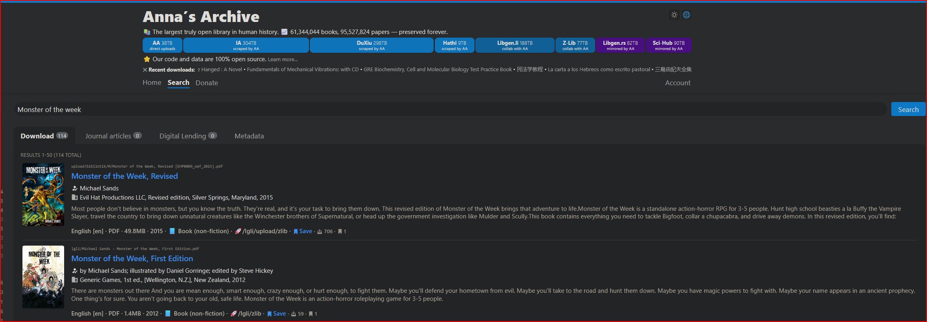Click the author line 'by Michael Sands; illustrated by Daniel Gorringe'
Image resolution: width=927 pixels, height=322 pixels.
click(x=176, y=271)
